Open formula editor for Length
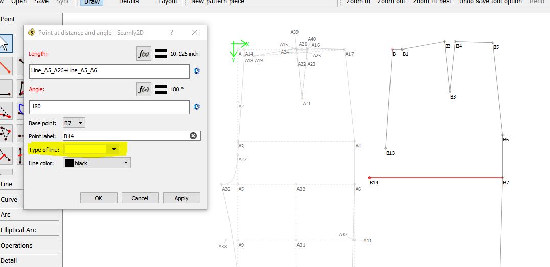This screenshot has height=267, width=550. point(144,54)
